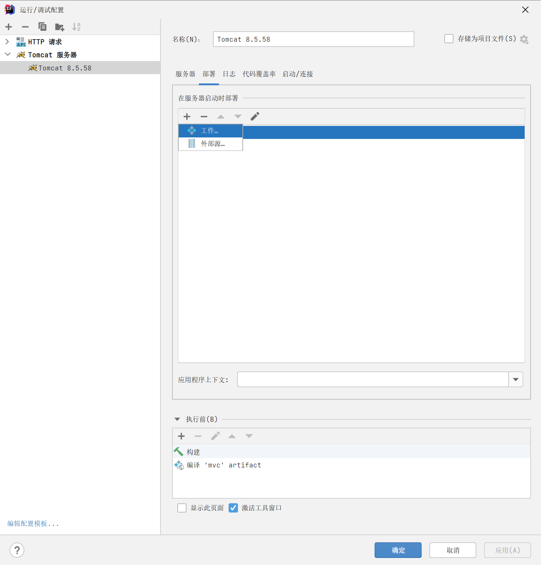Select Tomcat 8.5.58 in configuration tree
This screenshot has height=565, width=541.
coord(80,68)
